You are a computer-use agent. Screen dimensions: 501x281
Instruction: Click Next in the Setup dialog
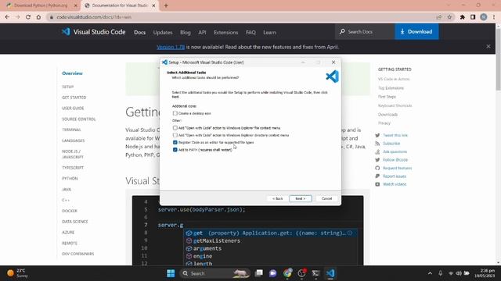(301, 198)
